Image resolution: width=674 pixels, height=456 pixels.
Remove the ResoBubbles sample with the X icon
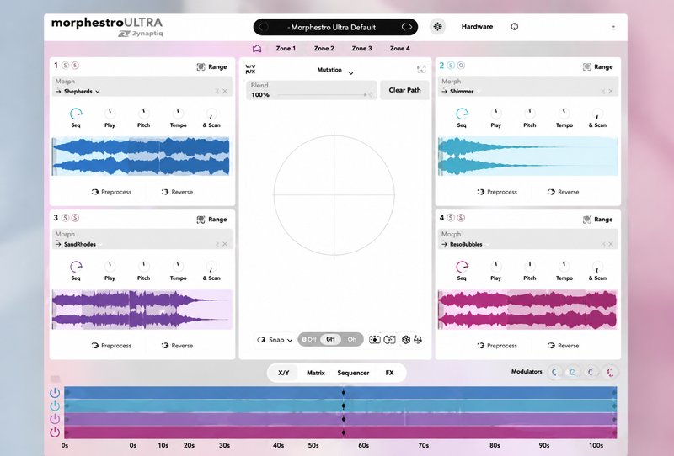[x=611, y=244]
